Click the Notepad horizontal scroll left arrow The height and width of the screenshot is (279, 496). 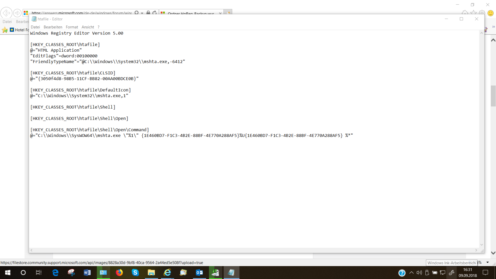[32, 250]
